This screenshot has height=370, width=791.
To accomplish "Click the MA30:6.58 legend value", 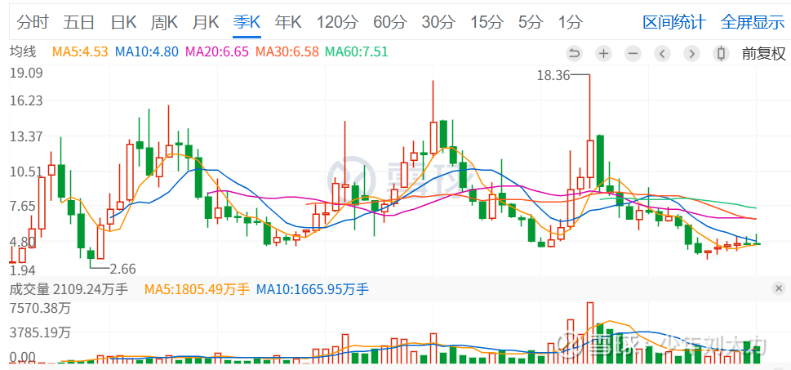I will coord(287,51).
